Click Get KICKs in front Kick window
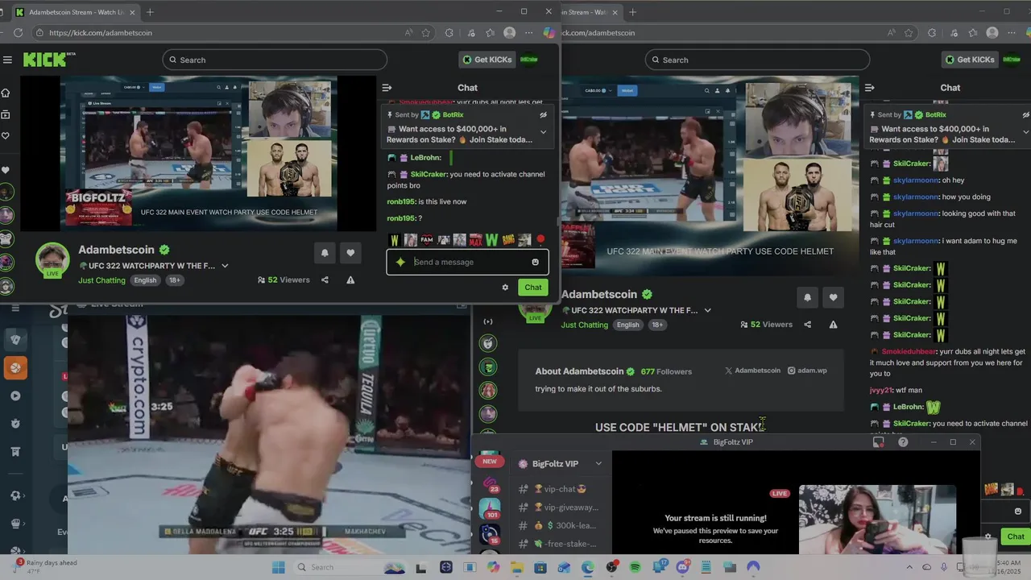The height and width of the screenshot is (580, 1031). coord(487,60)
